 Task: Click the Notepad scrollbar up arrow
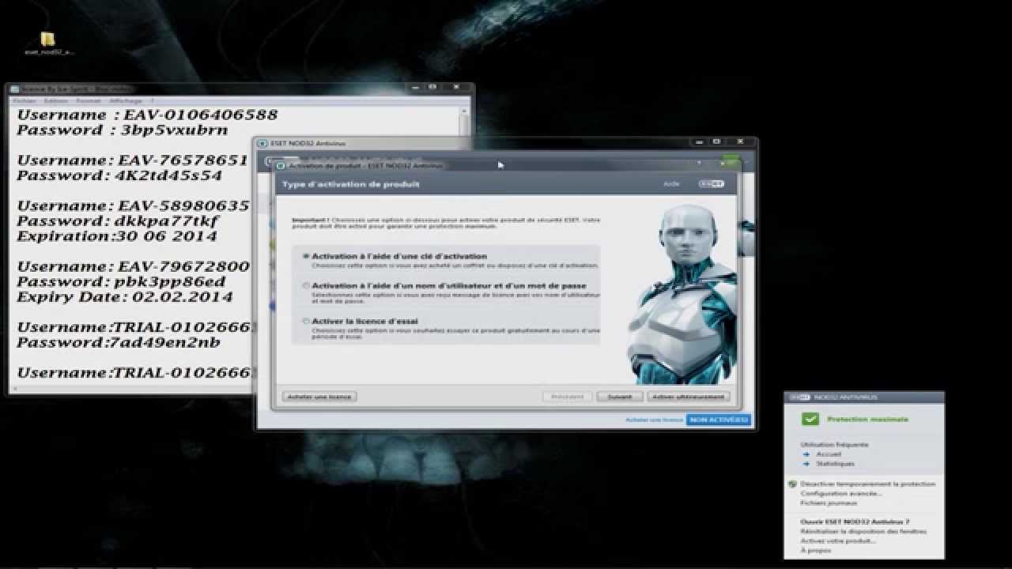pos(465,111)
